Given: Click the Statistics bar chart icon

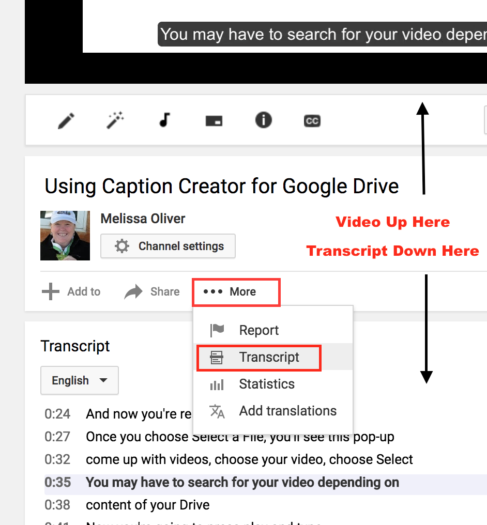Looking at the screenshot, I should 217,385.
